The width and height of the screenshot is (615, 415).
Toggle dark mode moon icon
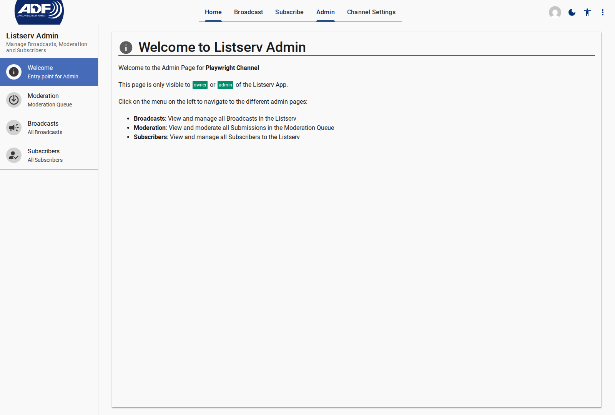[x=572, y=12]
